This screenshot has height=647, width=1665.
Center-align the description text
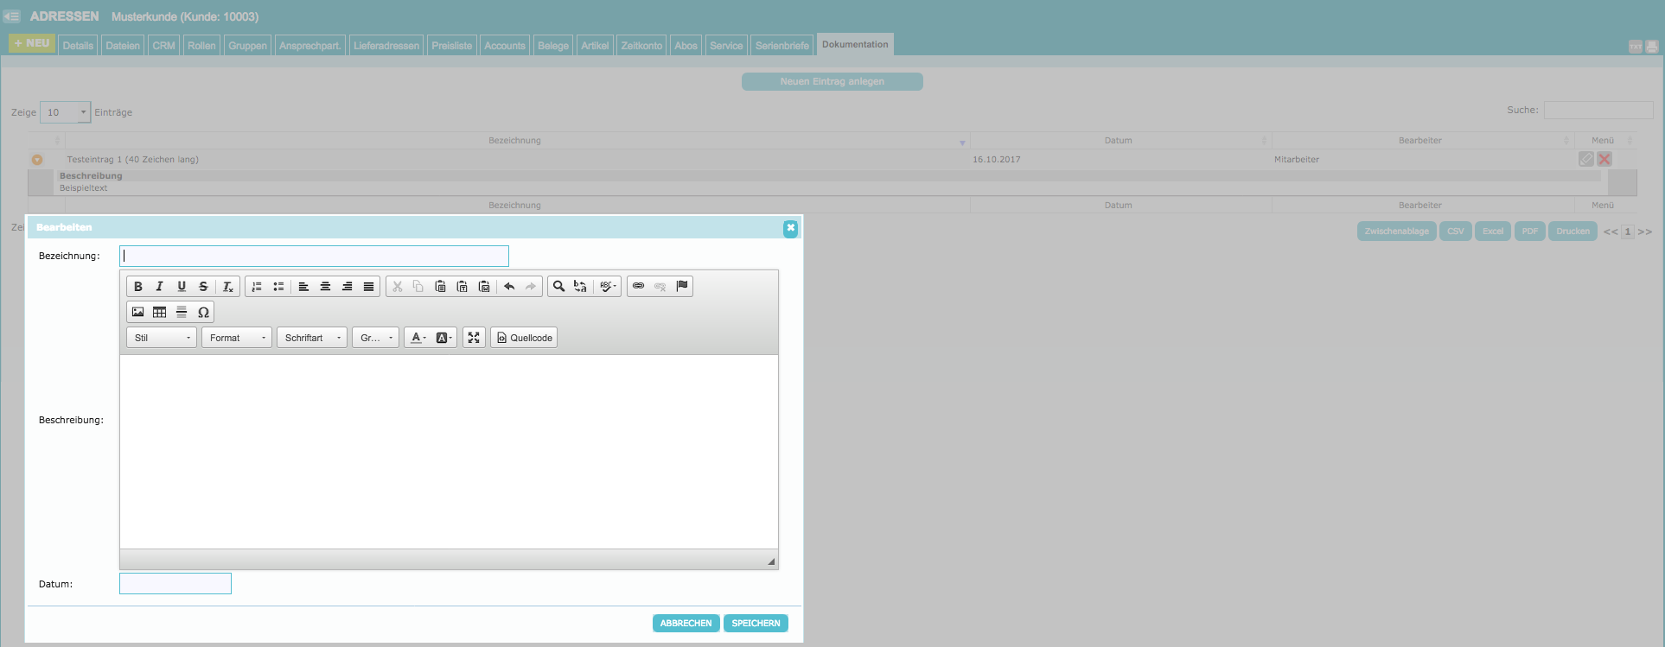pyautogui.click(x=325, y=287)
